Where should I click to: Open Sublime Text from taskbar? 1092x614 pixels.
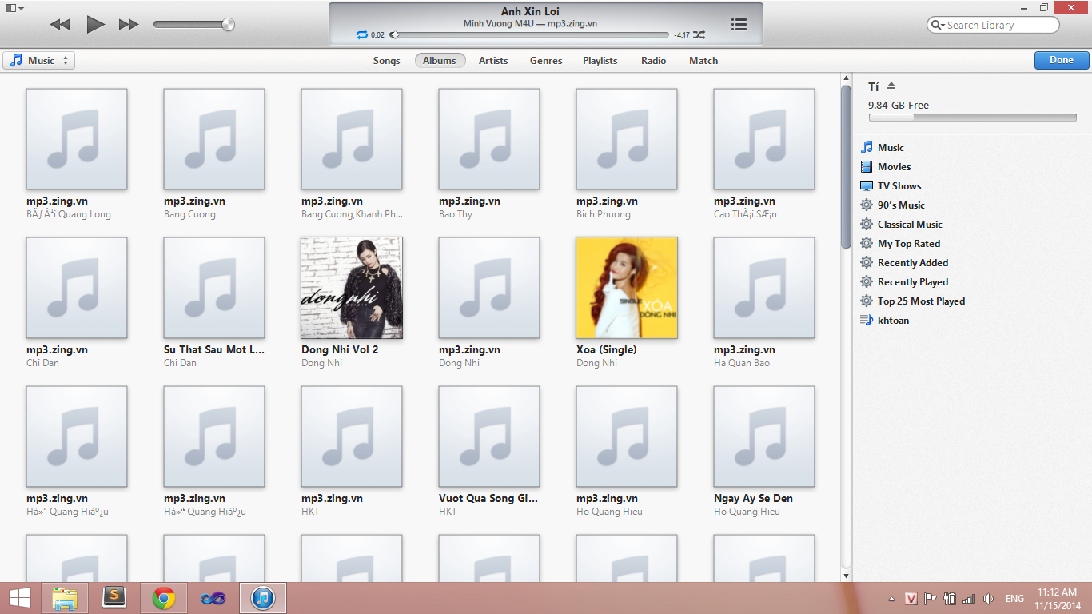pos(115,598)
